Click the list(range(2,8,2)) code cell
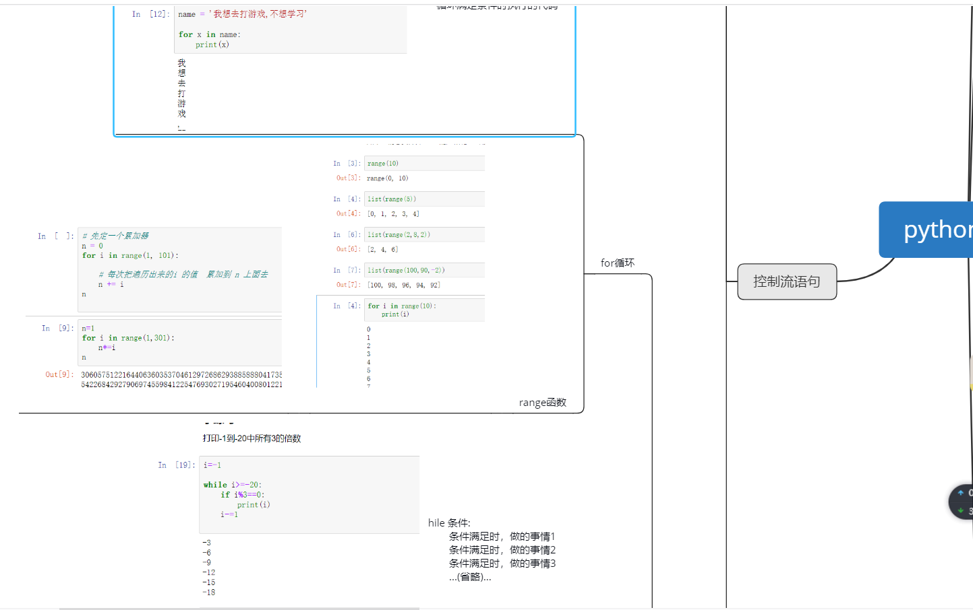Screen dimensions: 973x610 (423, 235)
